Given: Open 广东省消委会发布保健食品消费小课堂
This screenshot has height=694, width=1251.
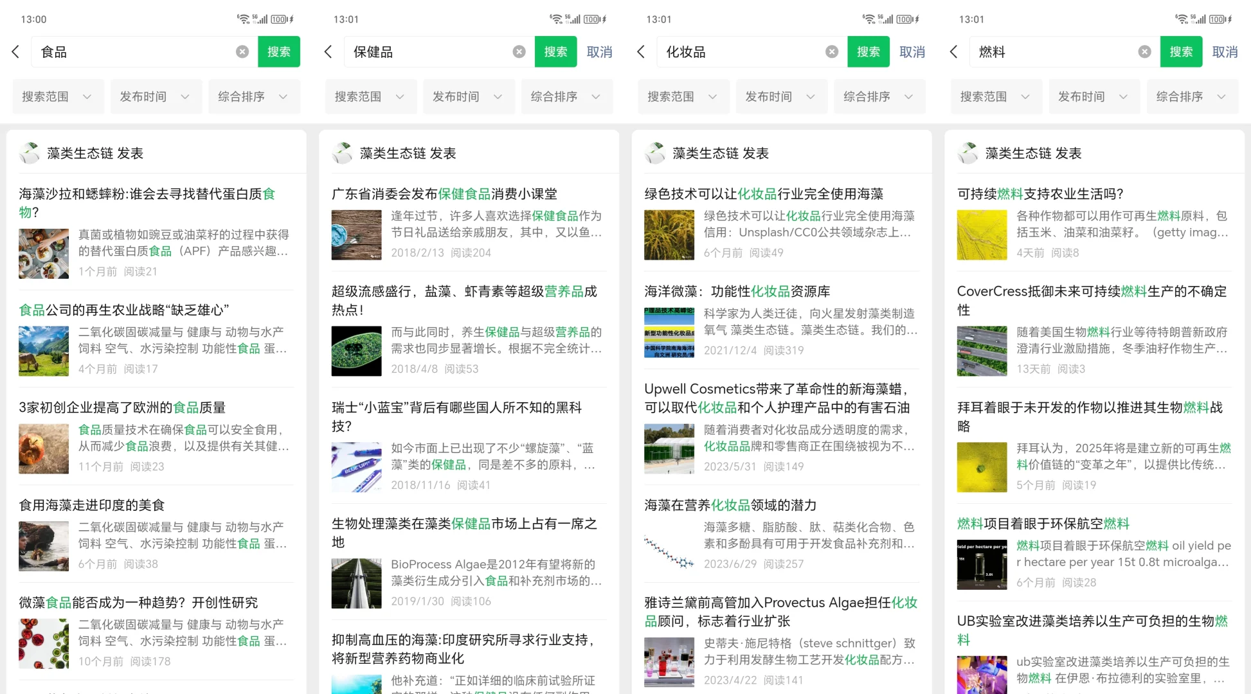Looking at the screenshot, I should (x=444, y=193).
